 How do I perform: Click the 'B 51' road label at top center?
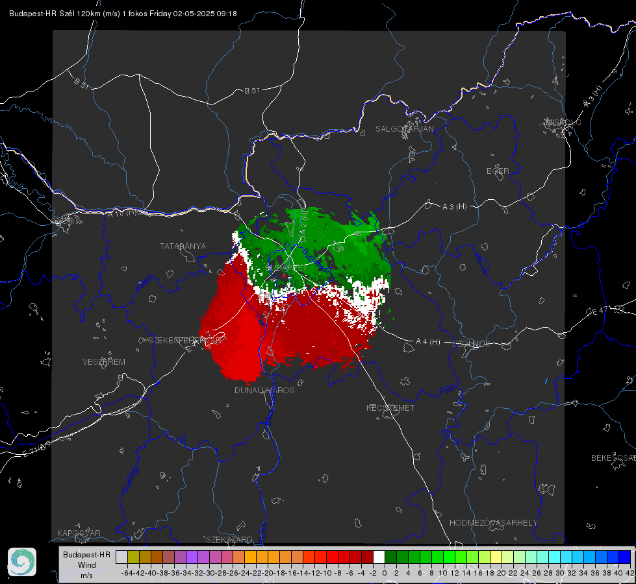252,91
